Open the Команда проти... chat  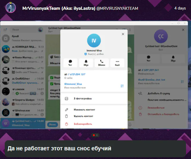pos(23,70)
